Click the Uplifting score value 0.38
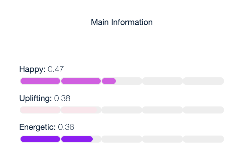 point(62,98)
